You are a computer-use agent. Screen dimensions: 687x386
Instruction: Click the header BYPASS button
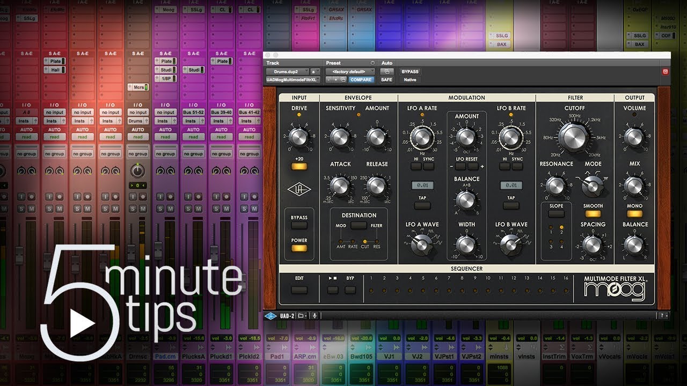tap(410, 71)
